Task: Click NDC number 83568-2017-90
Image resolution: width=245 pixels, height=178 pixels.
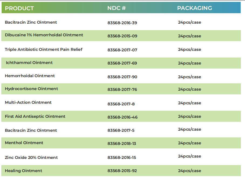Action: click(x=122, y=77)
